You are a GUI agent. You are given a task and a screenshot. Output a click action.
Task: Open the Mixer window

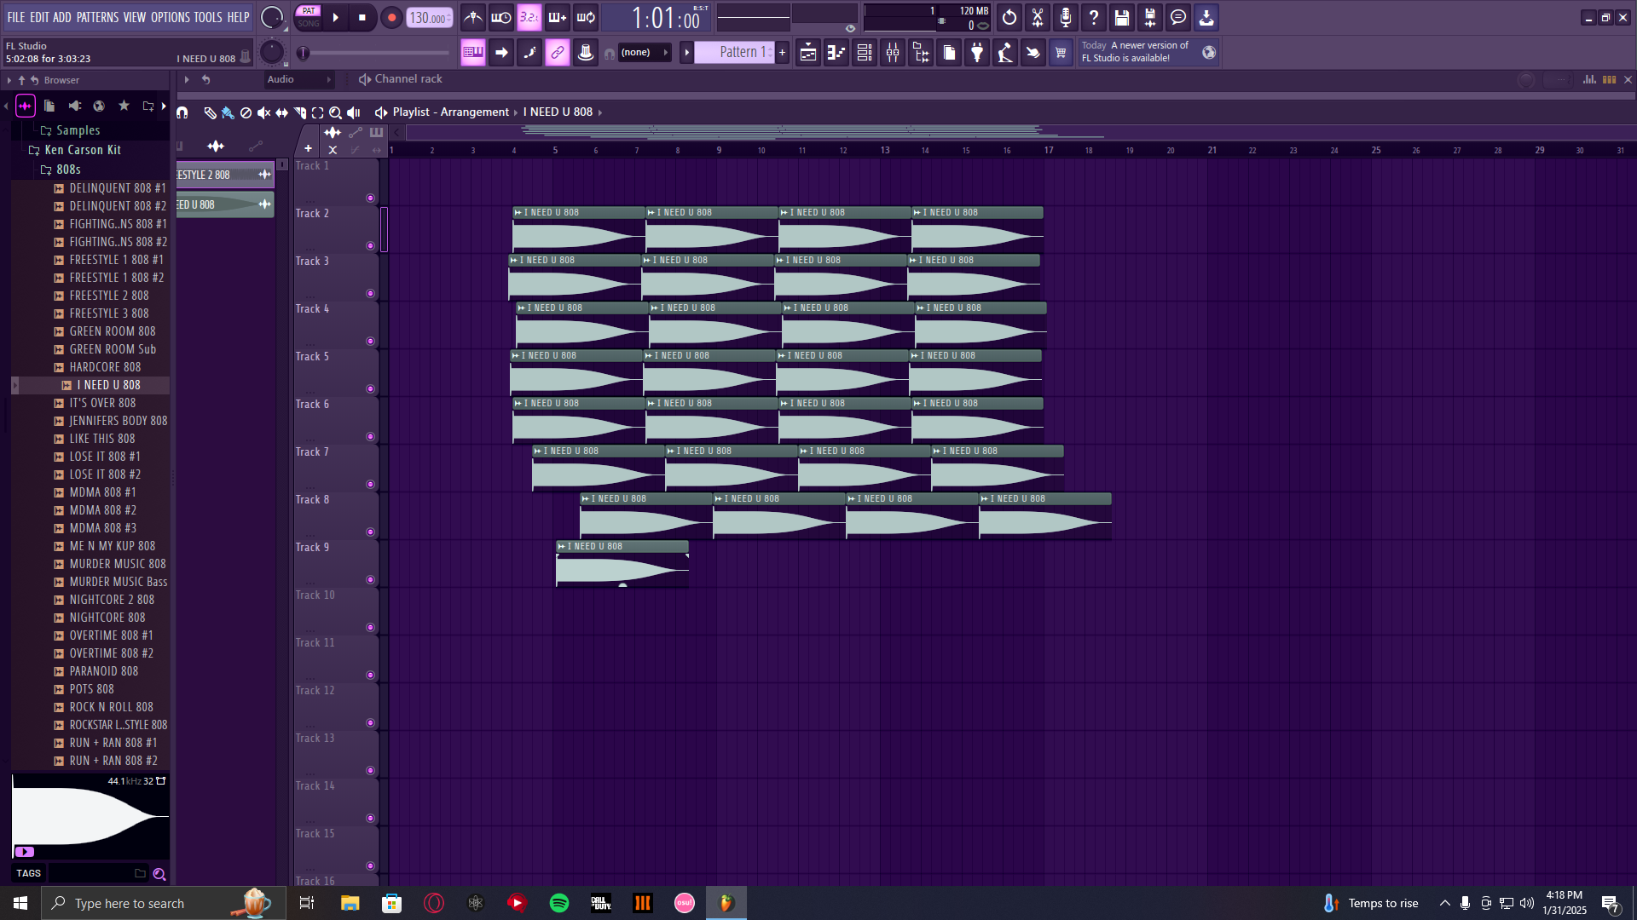pyautogui.click(x=893, y=53)
